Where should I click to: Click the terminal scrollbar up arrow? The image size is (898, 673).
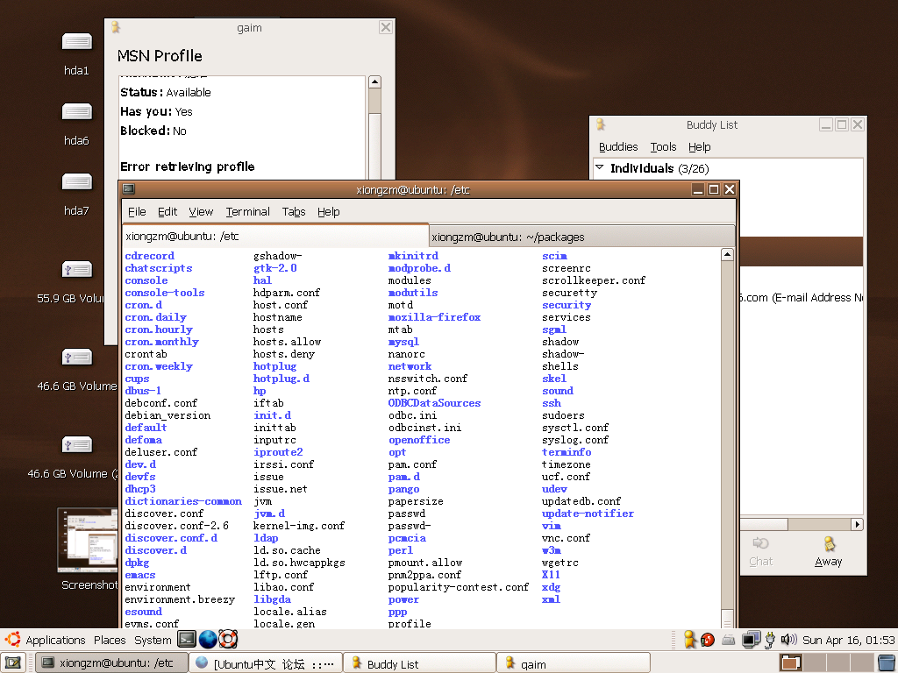727,255
